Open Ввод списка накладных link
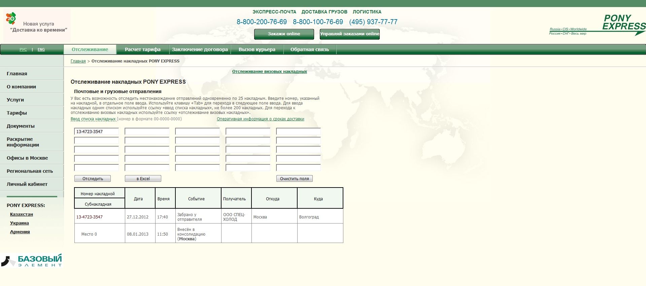This screenshot has width=646, height=286. pos(93,119)
